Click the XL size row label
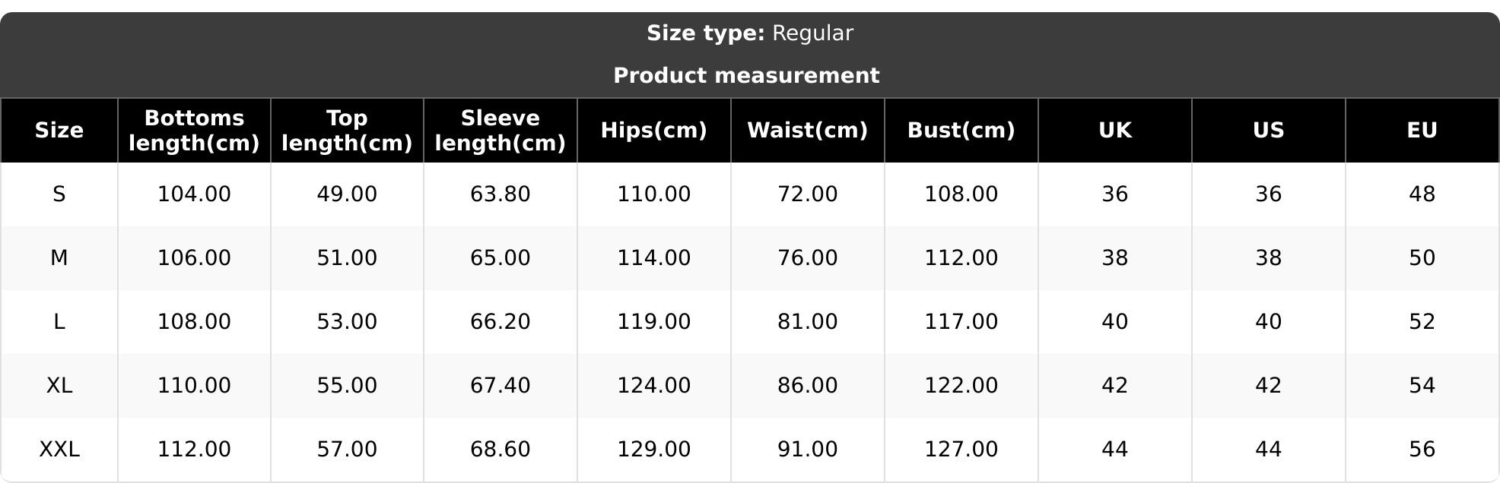1500x483 pixels. pos(59,386)
